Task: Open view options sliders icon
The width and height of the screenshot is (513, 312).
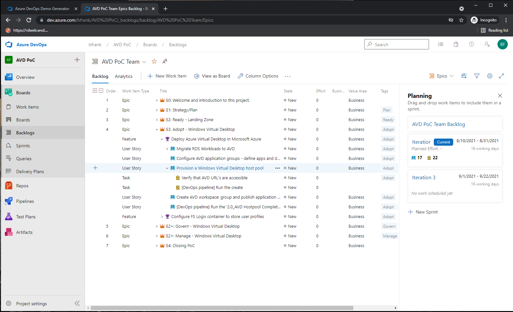Action: coord(464,76)
